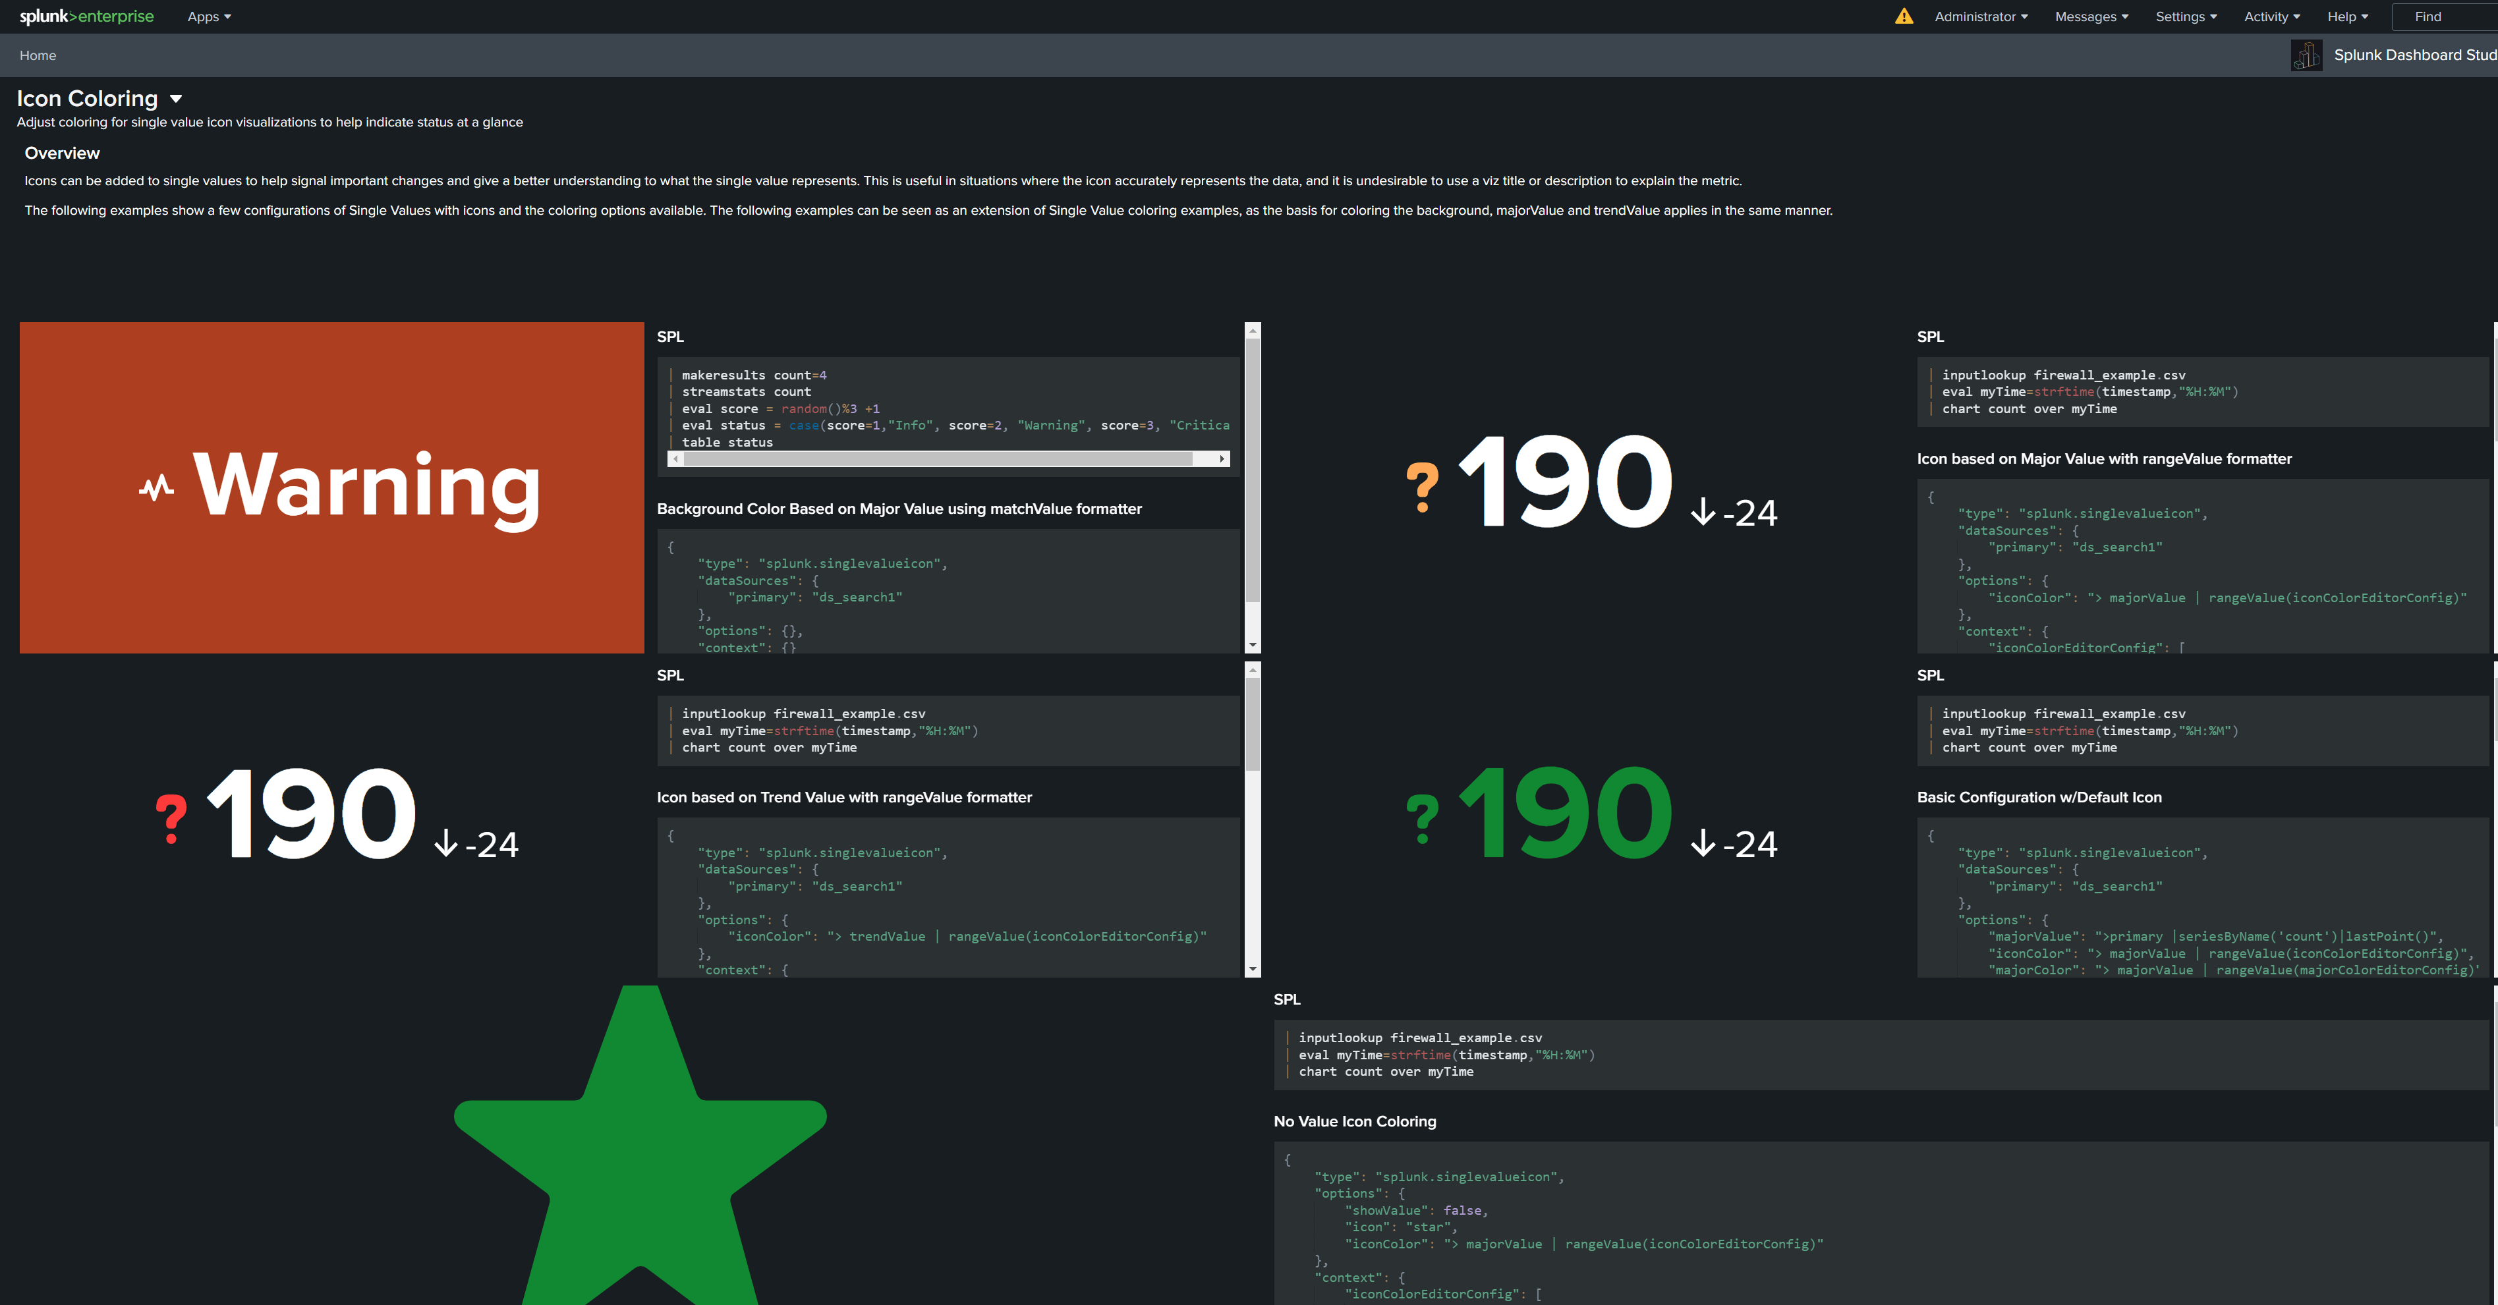Click the Find search field

pyautogui.click(x=2444, y=16)
